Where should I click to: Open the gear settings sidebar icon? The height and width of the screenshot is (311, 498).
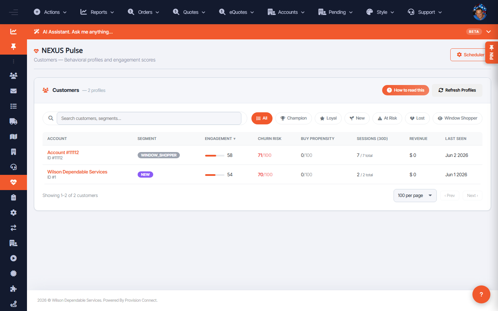click(13, 213)
